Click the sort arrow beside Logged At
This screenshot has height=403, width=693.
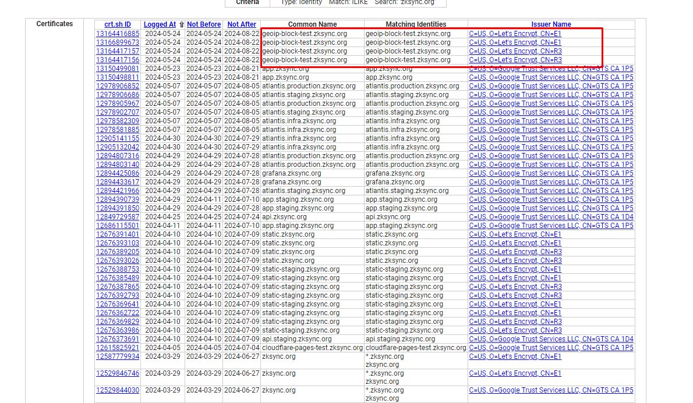[x=181, y=25]
